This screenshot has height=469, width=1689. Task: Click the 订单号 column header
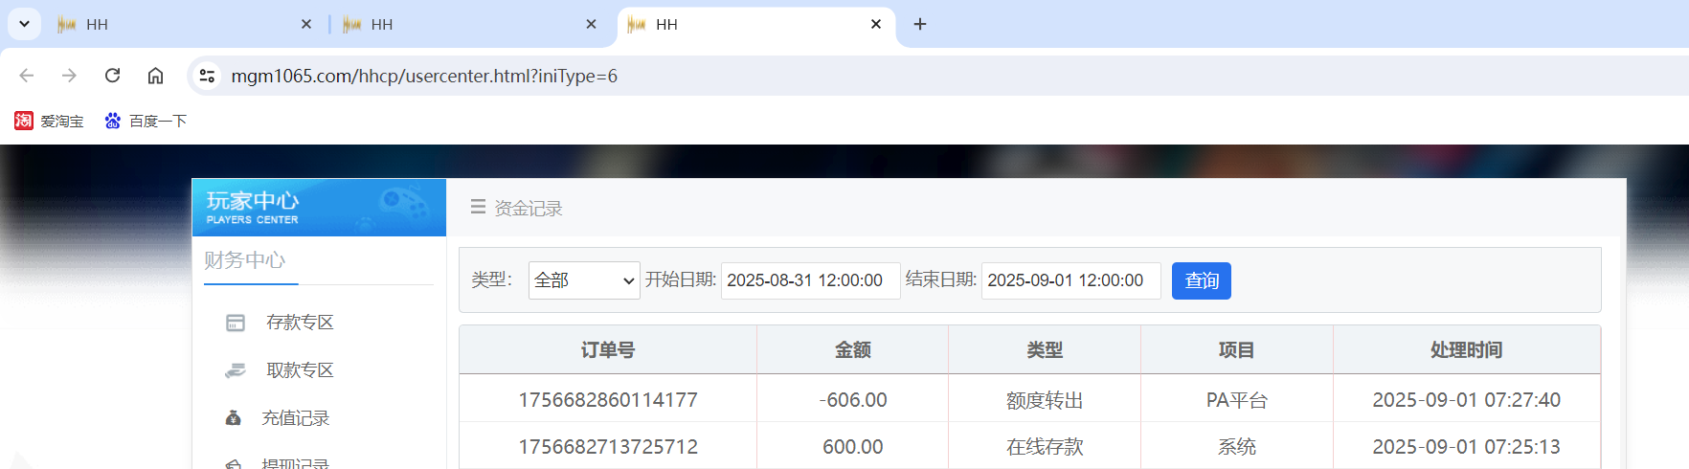[x=608, y=350]
